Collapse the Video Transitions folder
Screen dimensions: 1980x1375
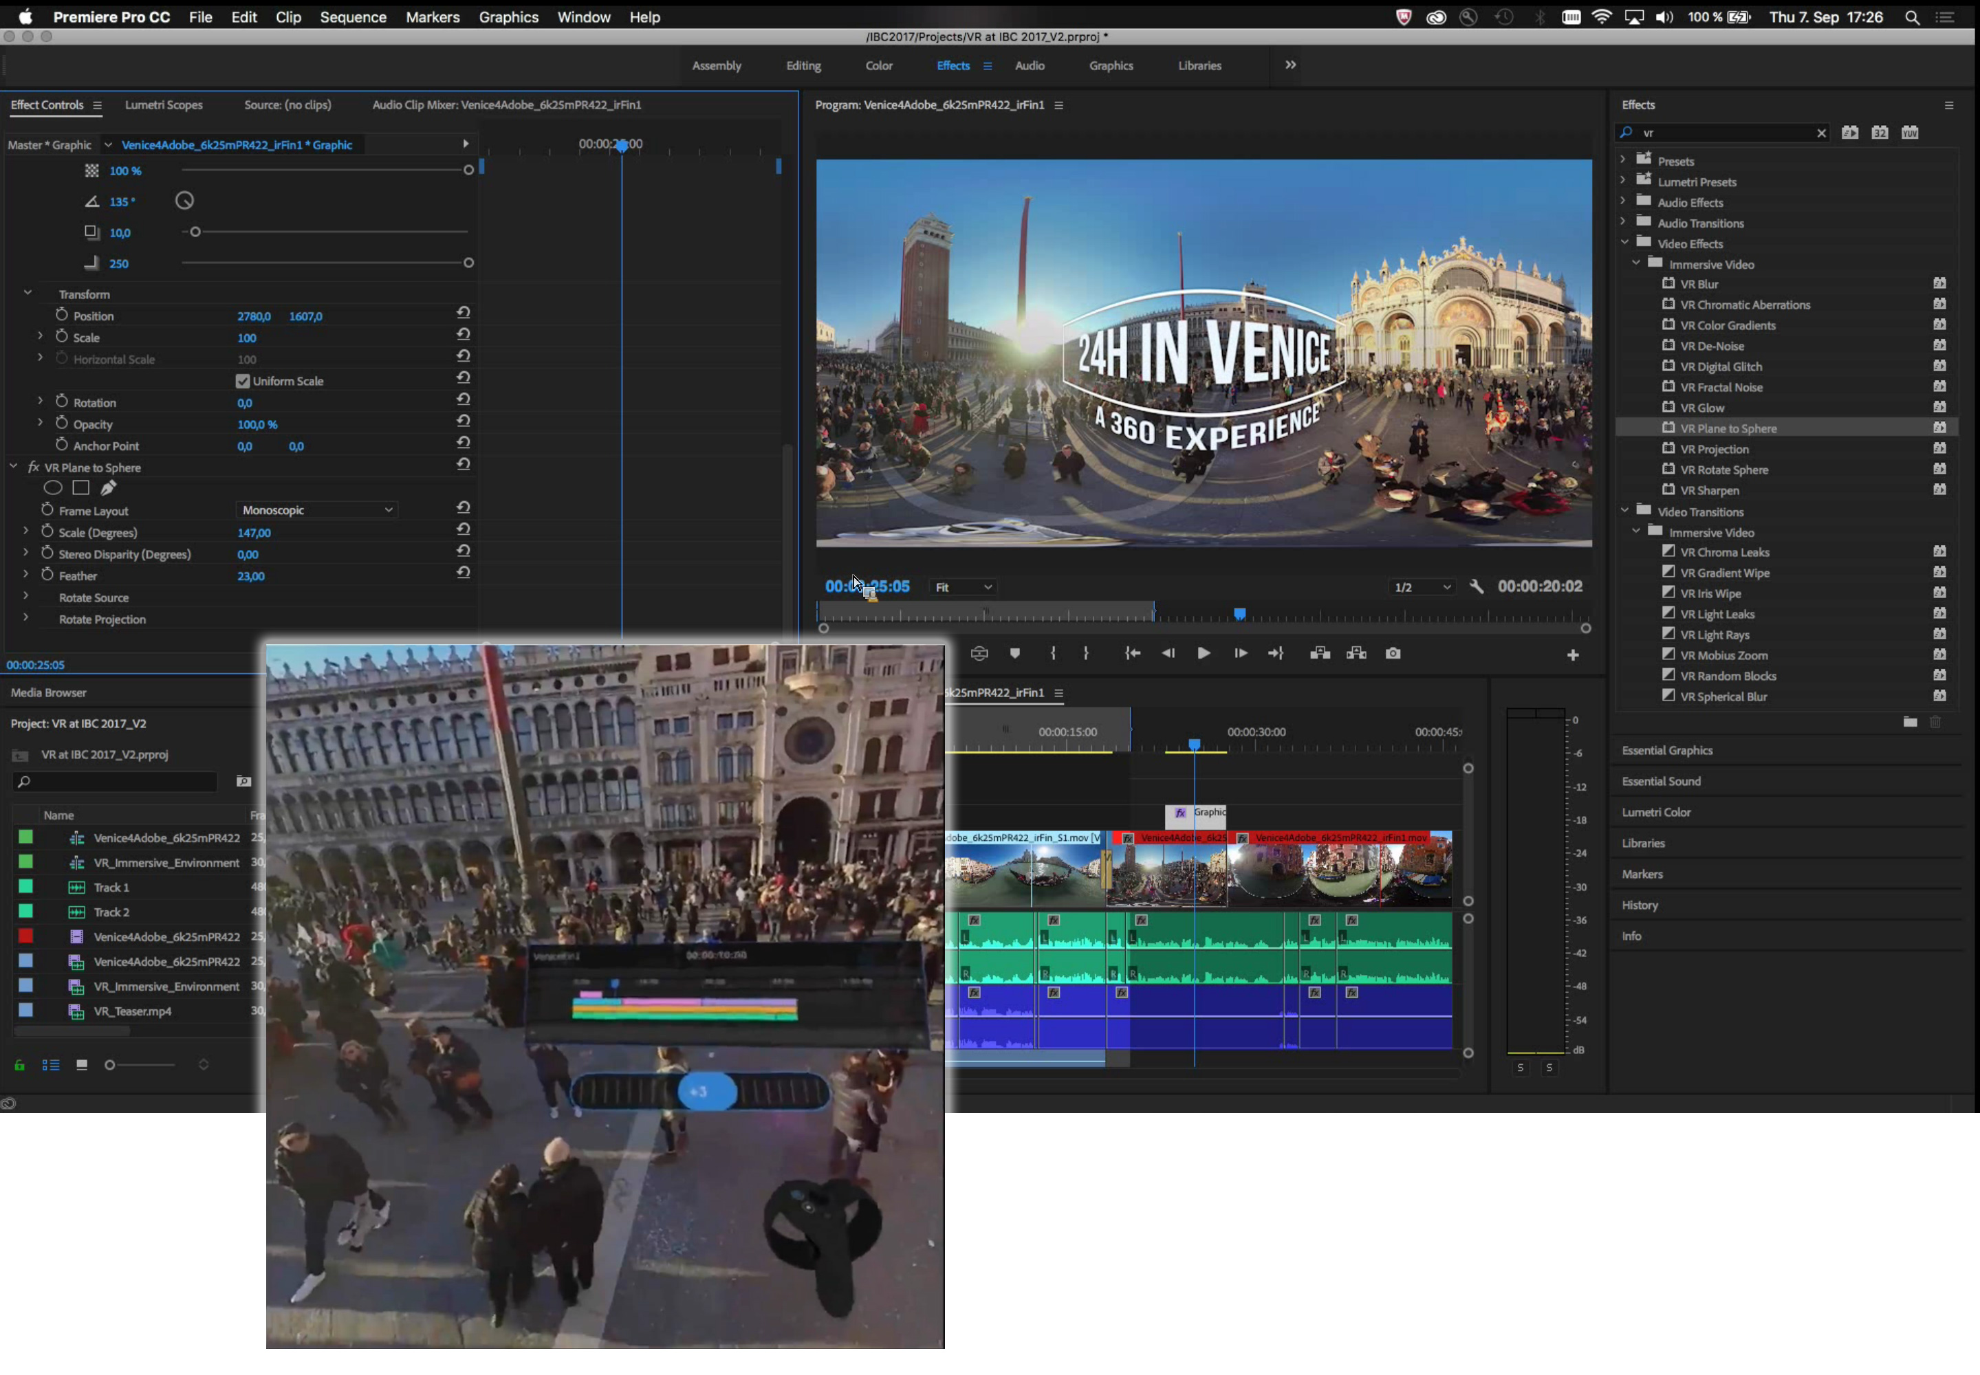(1624, 511)
